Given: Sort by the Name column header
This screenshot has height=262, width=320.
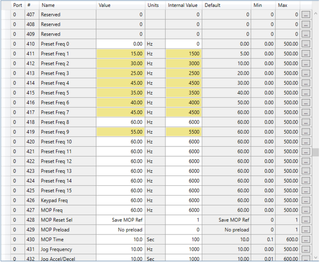Looking at the screenshot, I should pyautogui.click(x=67, y=5).
